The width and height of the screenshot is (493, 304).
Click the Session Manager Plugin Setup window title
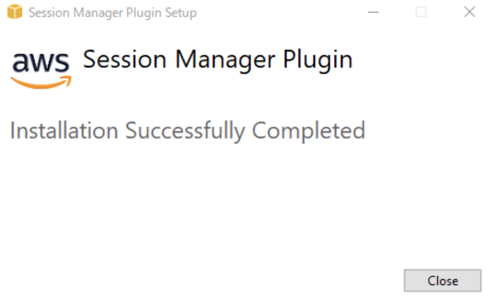pyautogui.click(x=112, y=12)
